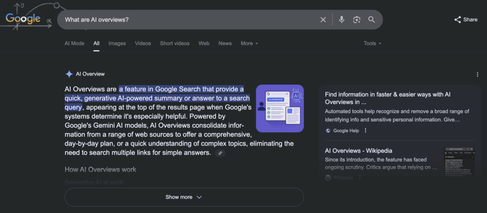Click the magnifying glass search icon
The height and width of the screenshot is (213, 487).
pyautogui.click(x=371, y=20)
